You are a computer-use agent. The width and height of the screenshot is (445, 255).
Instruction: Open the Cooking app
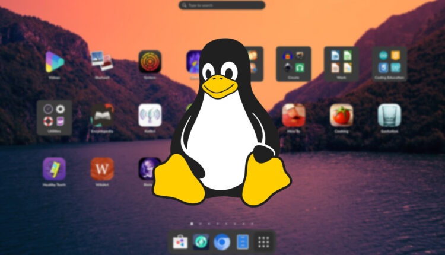[341, 116]
